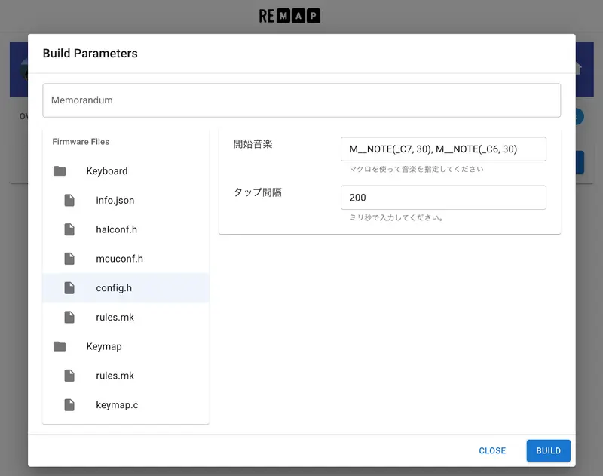The image size is (603, 476).
Task: Collapse the Keyboard folder
Action: click(106, 171)
